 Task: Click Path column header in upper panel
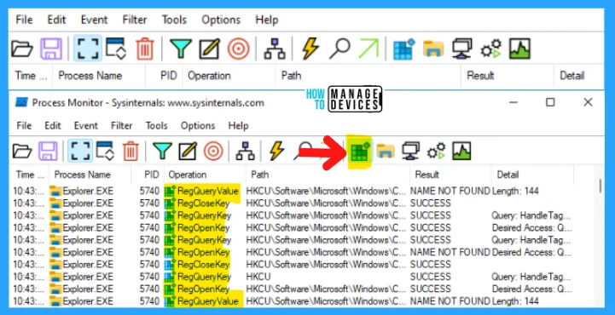click(368, 76)
